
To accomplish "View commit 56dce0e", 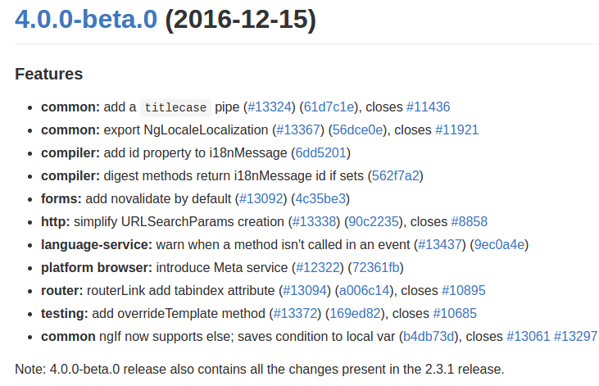I will tap(359, 129).
